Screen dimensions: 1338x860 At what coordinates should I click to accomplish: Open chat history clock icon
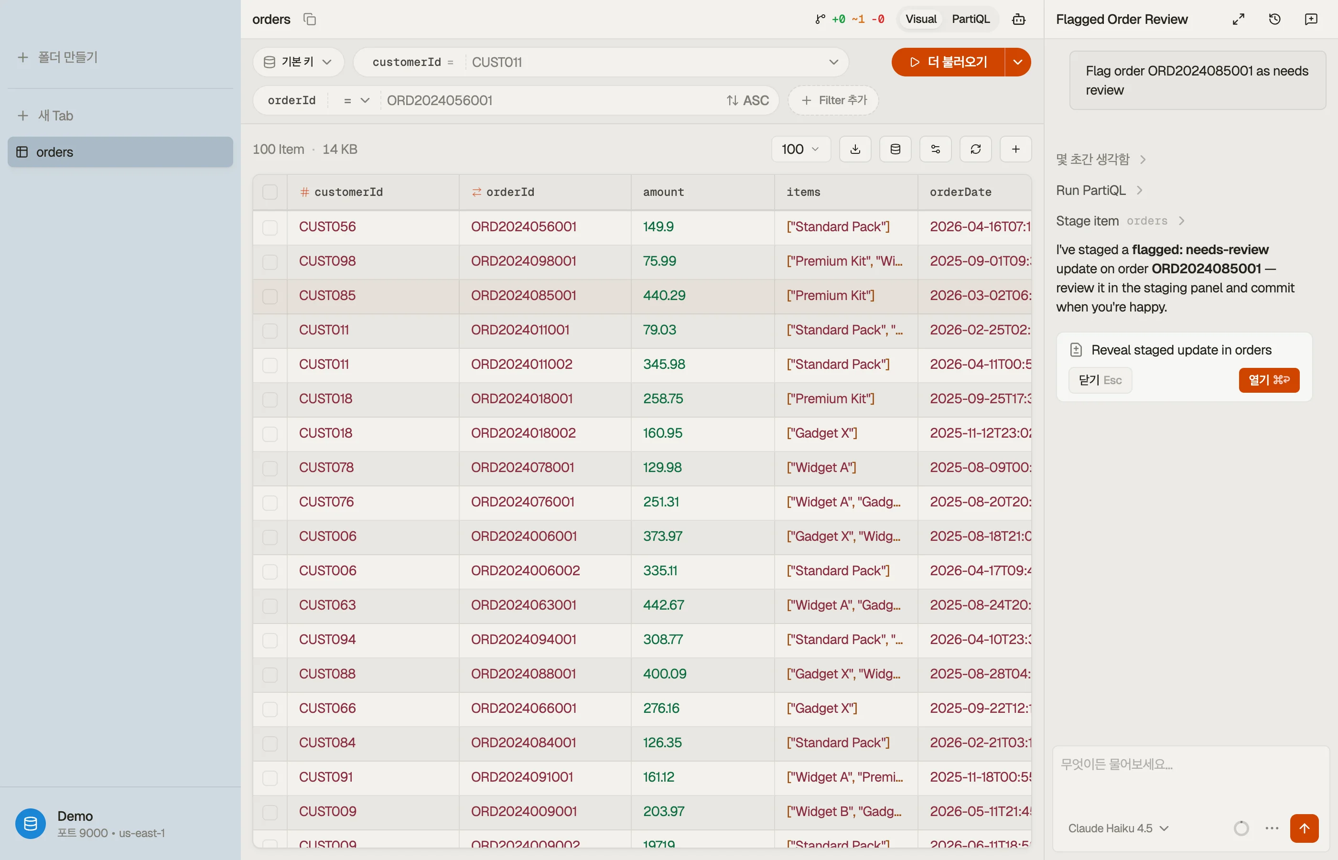pyautogui.click(x=1274, y=19)
